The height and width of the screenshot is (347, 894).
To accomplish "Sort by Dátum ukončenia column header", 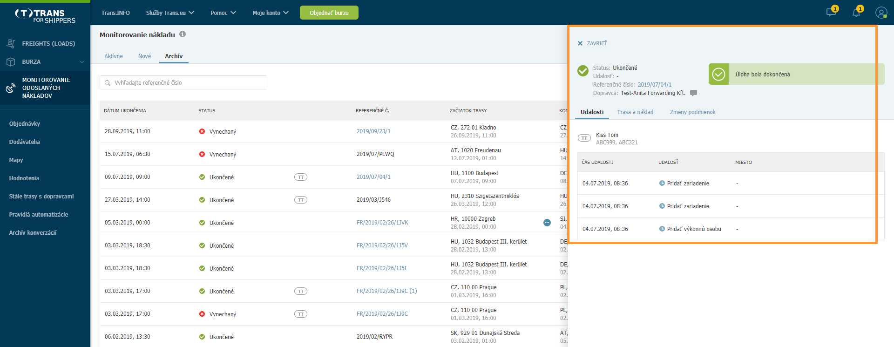I will (x=125, y=110).
